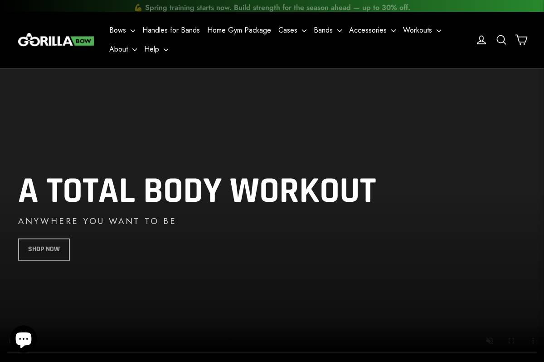This screenshot has width=544, height=362.
Task: Click the search magnifier icon
Action: tap(501, 40)
